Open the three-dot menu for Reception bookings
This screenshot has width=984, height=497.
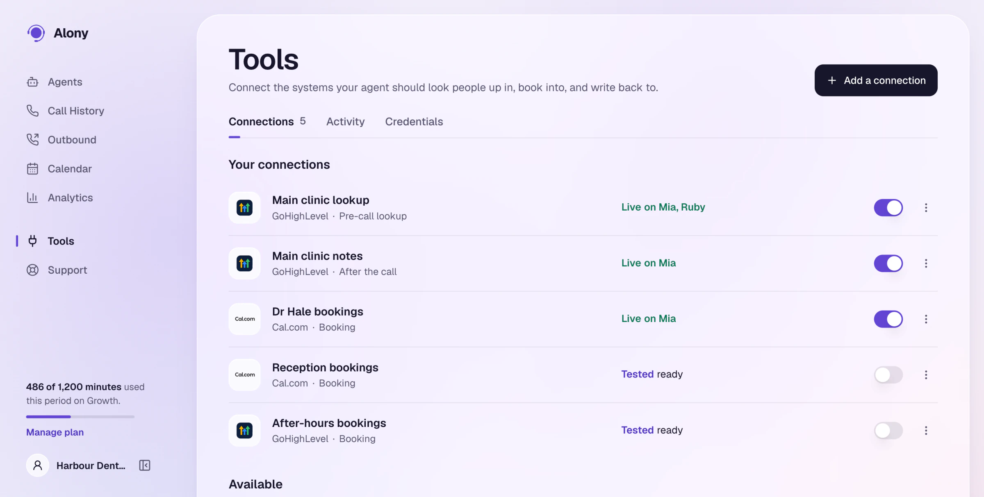click(x=926, y=375)
